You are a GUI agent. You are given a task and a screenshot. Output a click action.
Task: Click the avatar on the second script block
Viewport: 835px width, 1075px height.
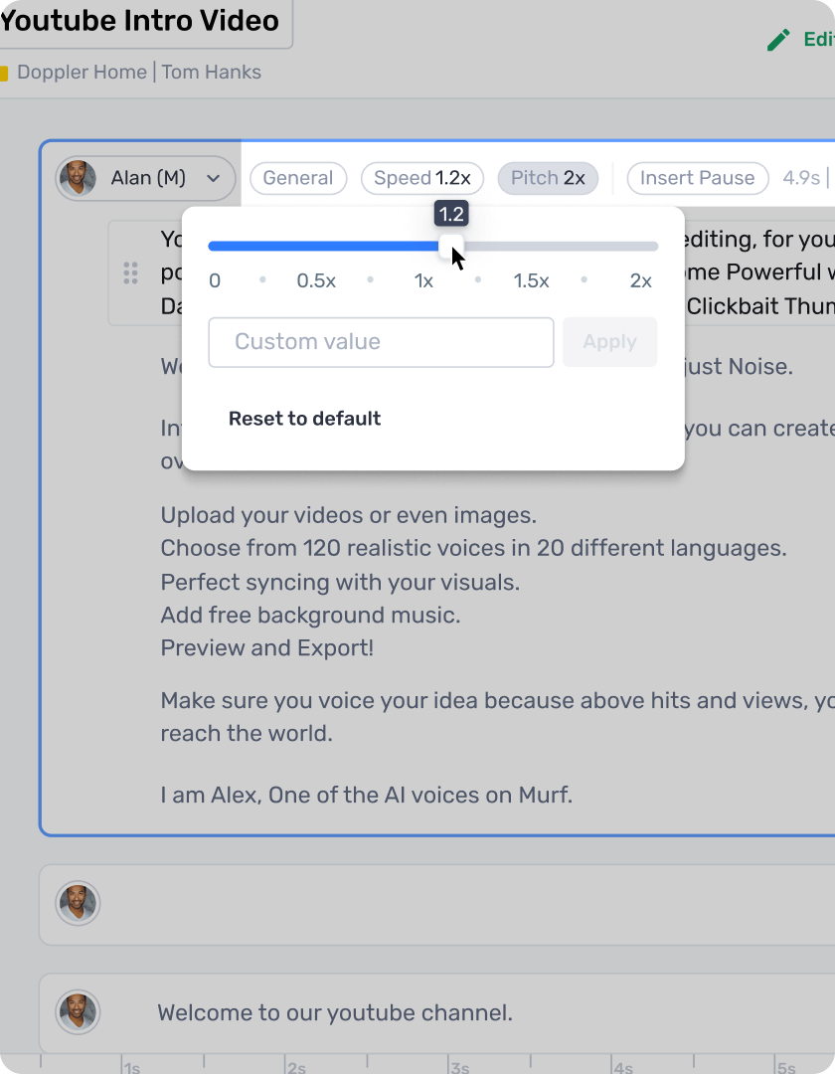pos(79,904)
